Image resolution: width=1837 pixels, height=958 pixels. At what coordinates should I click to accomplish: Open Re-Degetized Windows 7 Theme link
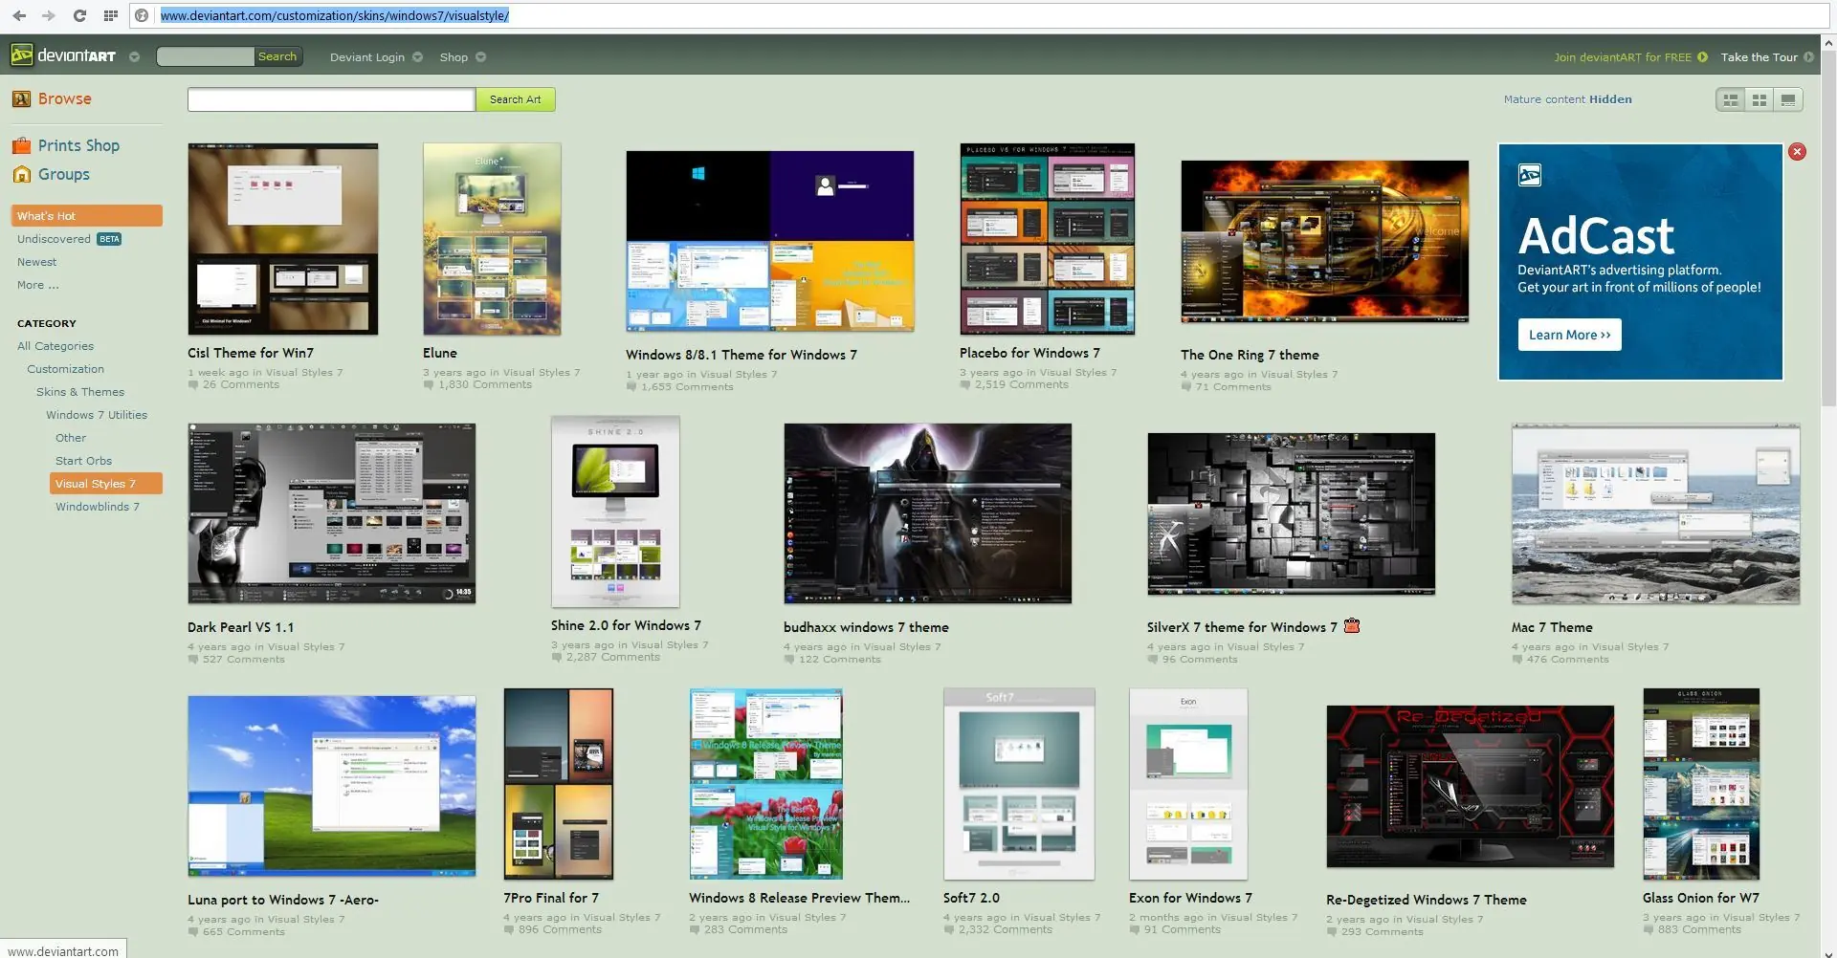coord(1427,900)
